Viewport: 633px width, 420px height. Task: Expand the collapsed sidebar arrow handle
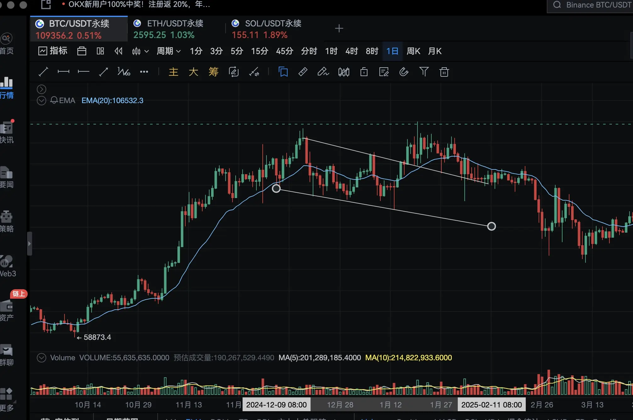click(29, 244)
